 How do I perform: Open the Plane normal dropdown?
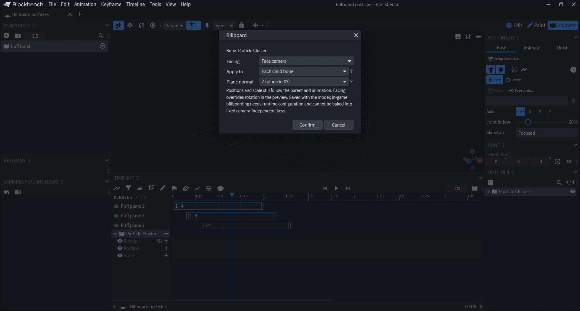click(x=304, y=82)
